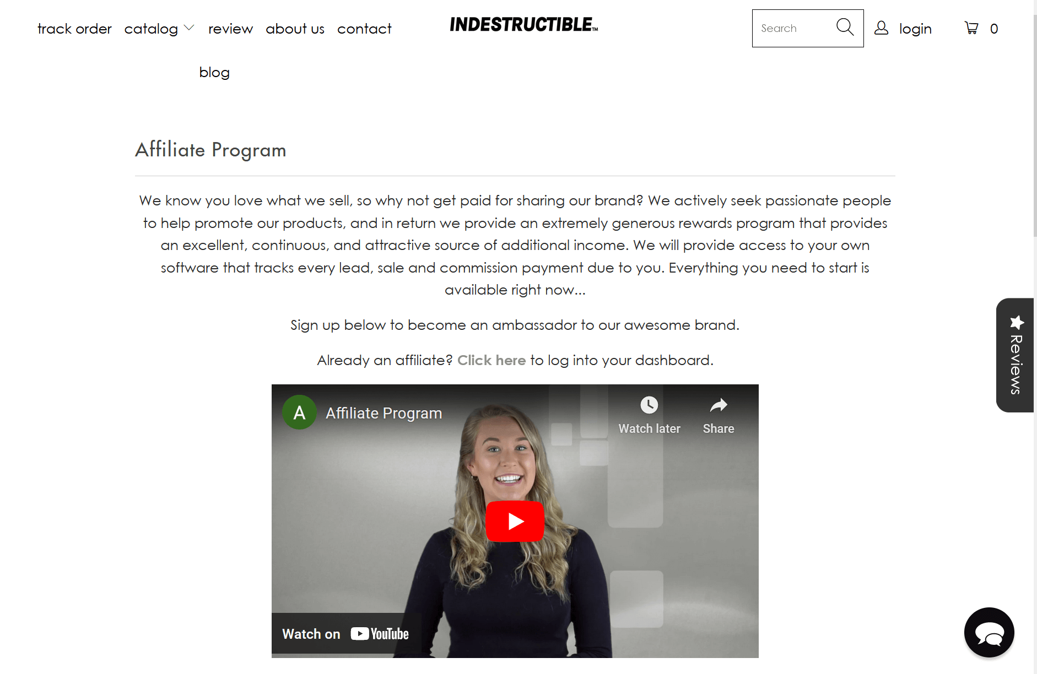Open the about us page
Viewport: 1037px width, 674px height.
[x=295, y=29]
